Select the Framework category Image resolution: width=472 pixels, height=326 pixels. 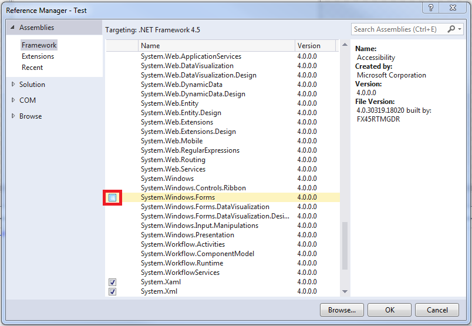click(x=39, y=45)
